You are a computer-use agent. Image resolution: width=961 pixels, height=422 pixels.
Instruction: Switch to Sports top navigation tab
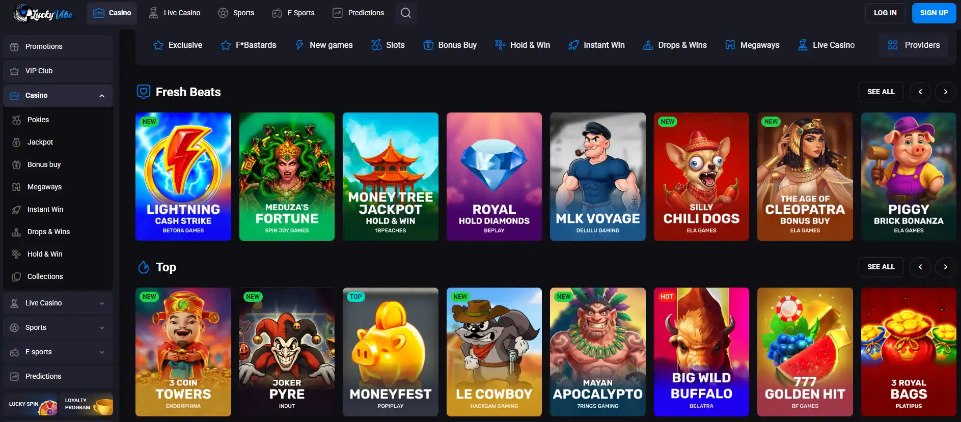click(x=236, y=13)
